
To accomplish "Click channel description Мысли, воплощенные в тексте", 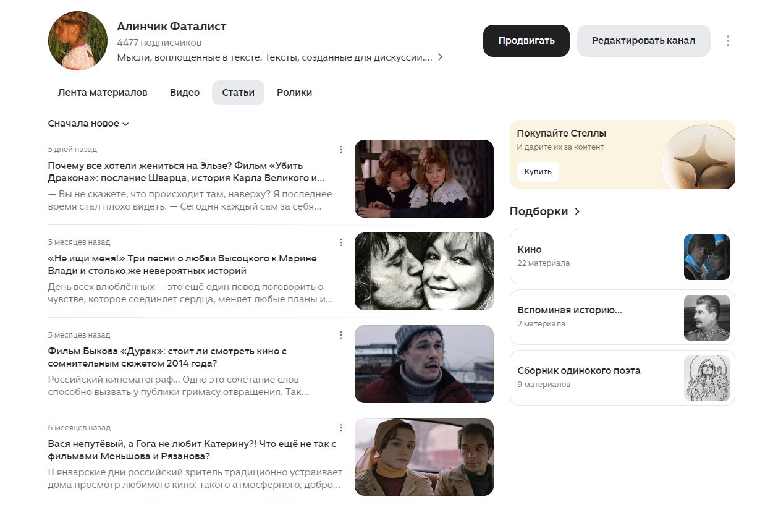I will pyautogui.click(x=274, y=57).
